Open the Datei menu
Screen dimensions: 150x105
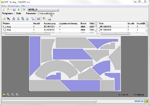4,6
